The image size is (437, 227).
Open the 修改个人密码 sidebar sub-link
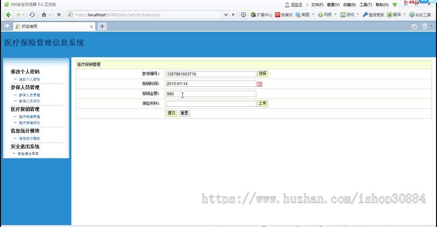pos(29,80)
